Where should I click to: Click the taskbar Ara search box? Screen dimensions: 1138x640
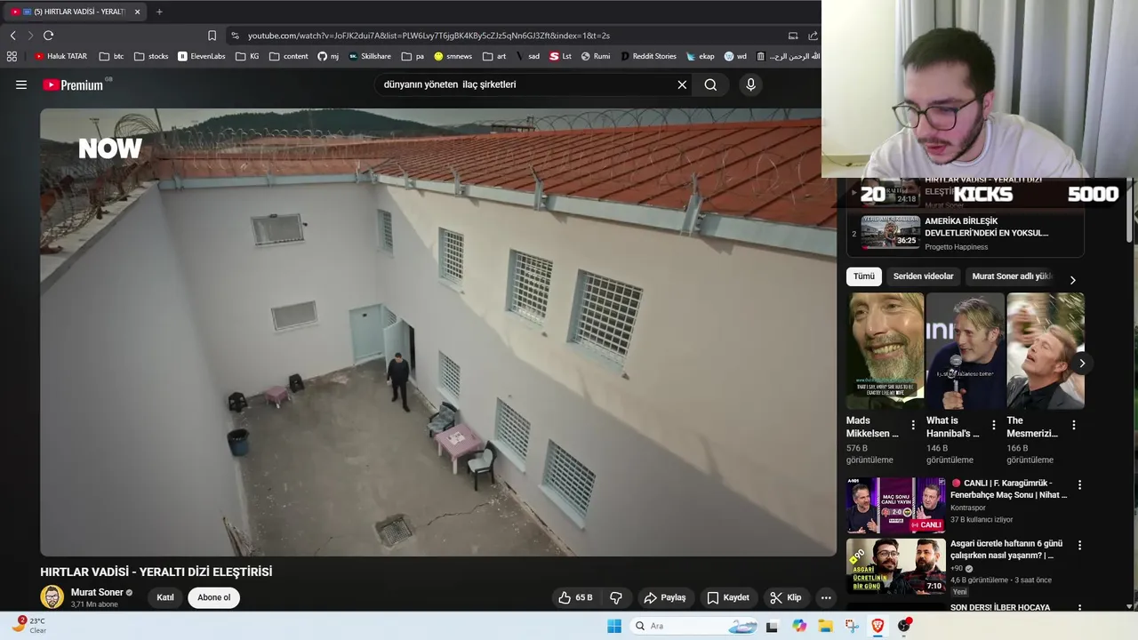click(x=694, y=626)
